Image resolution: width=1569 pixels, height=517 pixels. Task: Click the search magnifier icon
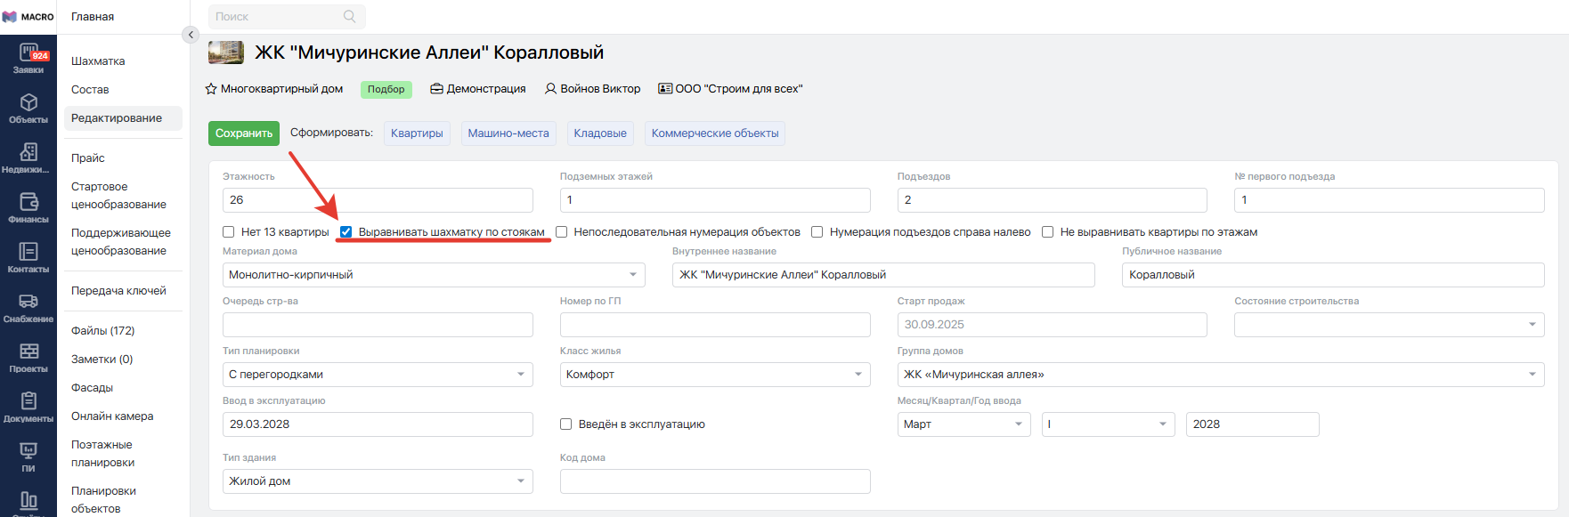coord(349,16)
